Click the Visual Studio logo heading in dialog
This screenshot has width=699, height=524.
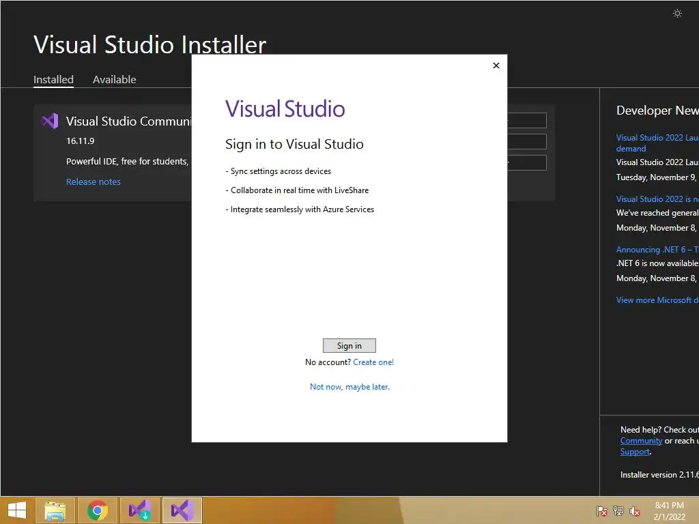(285, 108)
